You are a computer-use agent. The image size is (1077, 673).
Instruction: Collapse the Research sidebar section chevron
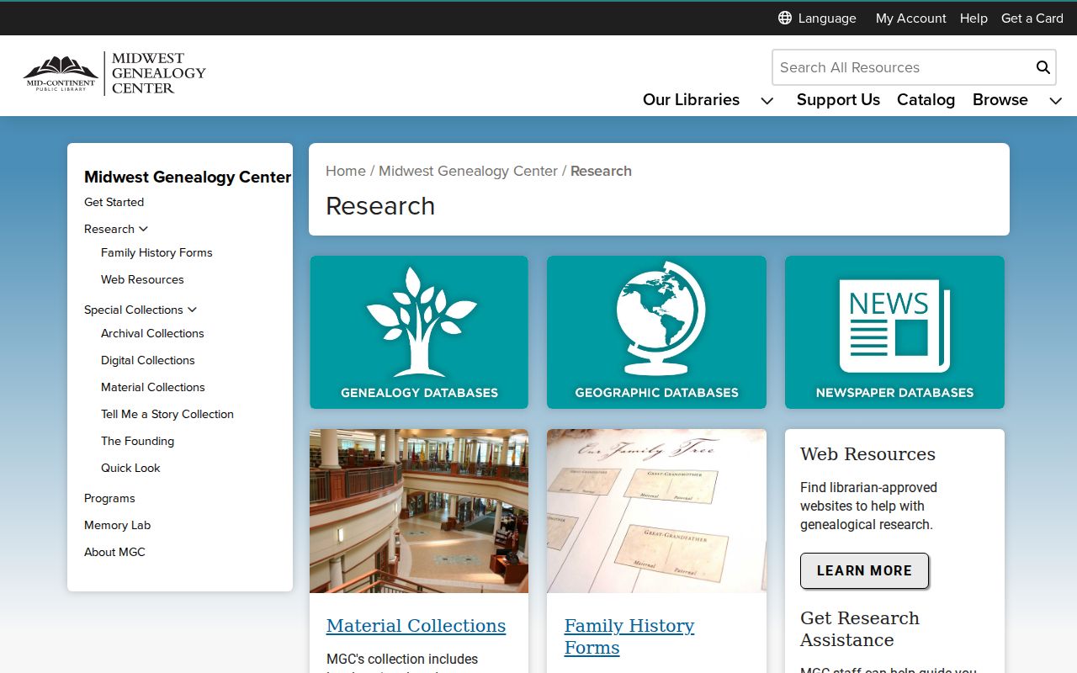point(143,229)
